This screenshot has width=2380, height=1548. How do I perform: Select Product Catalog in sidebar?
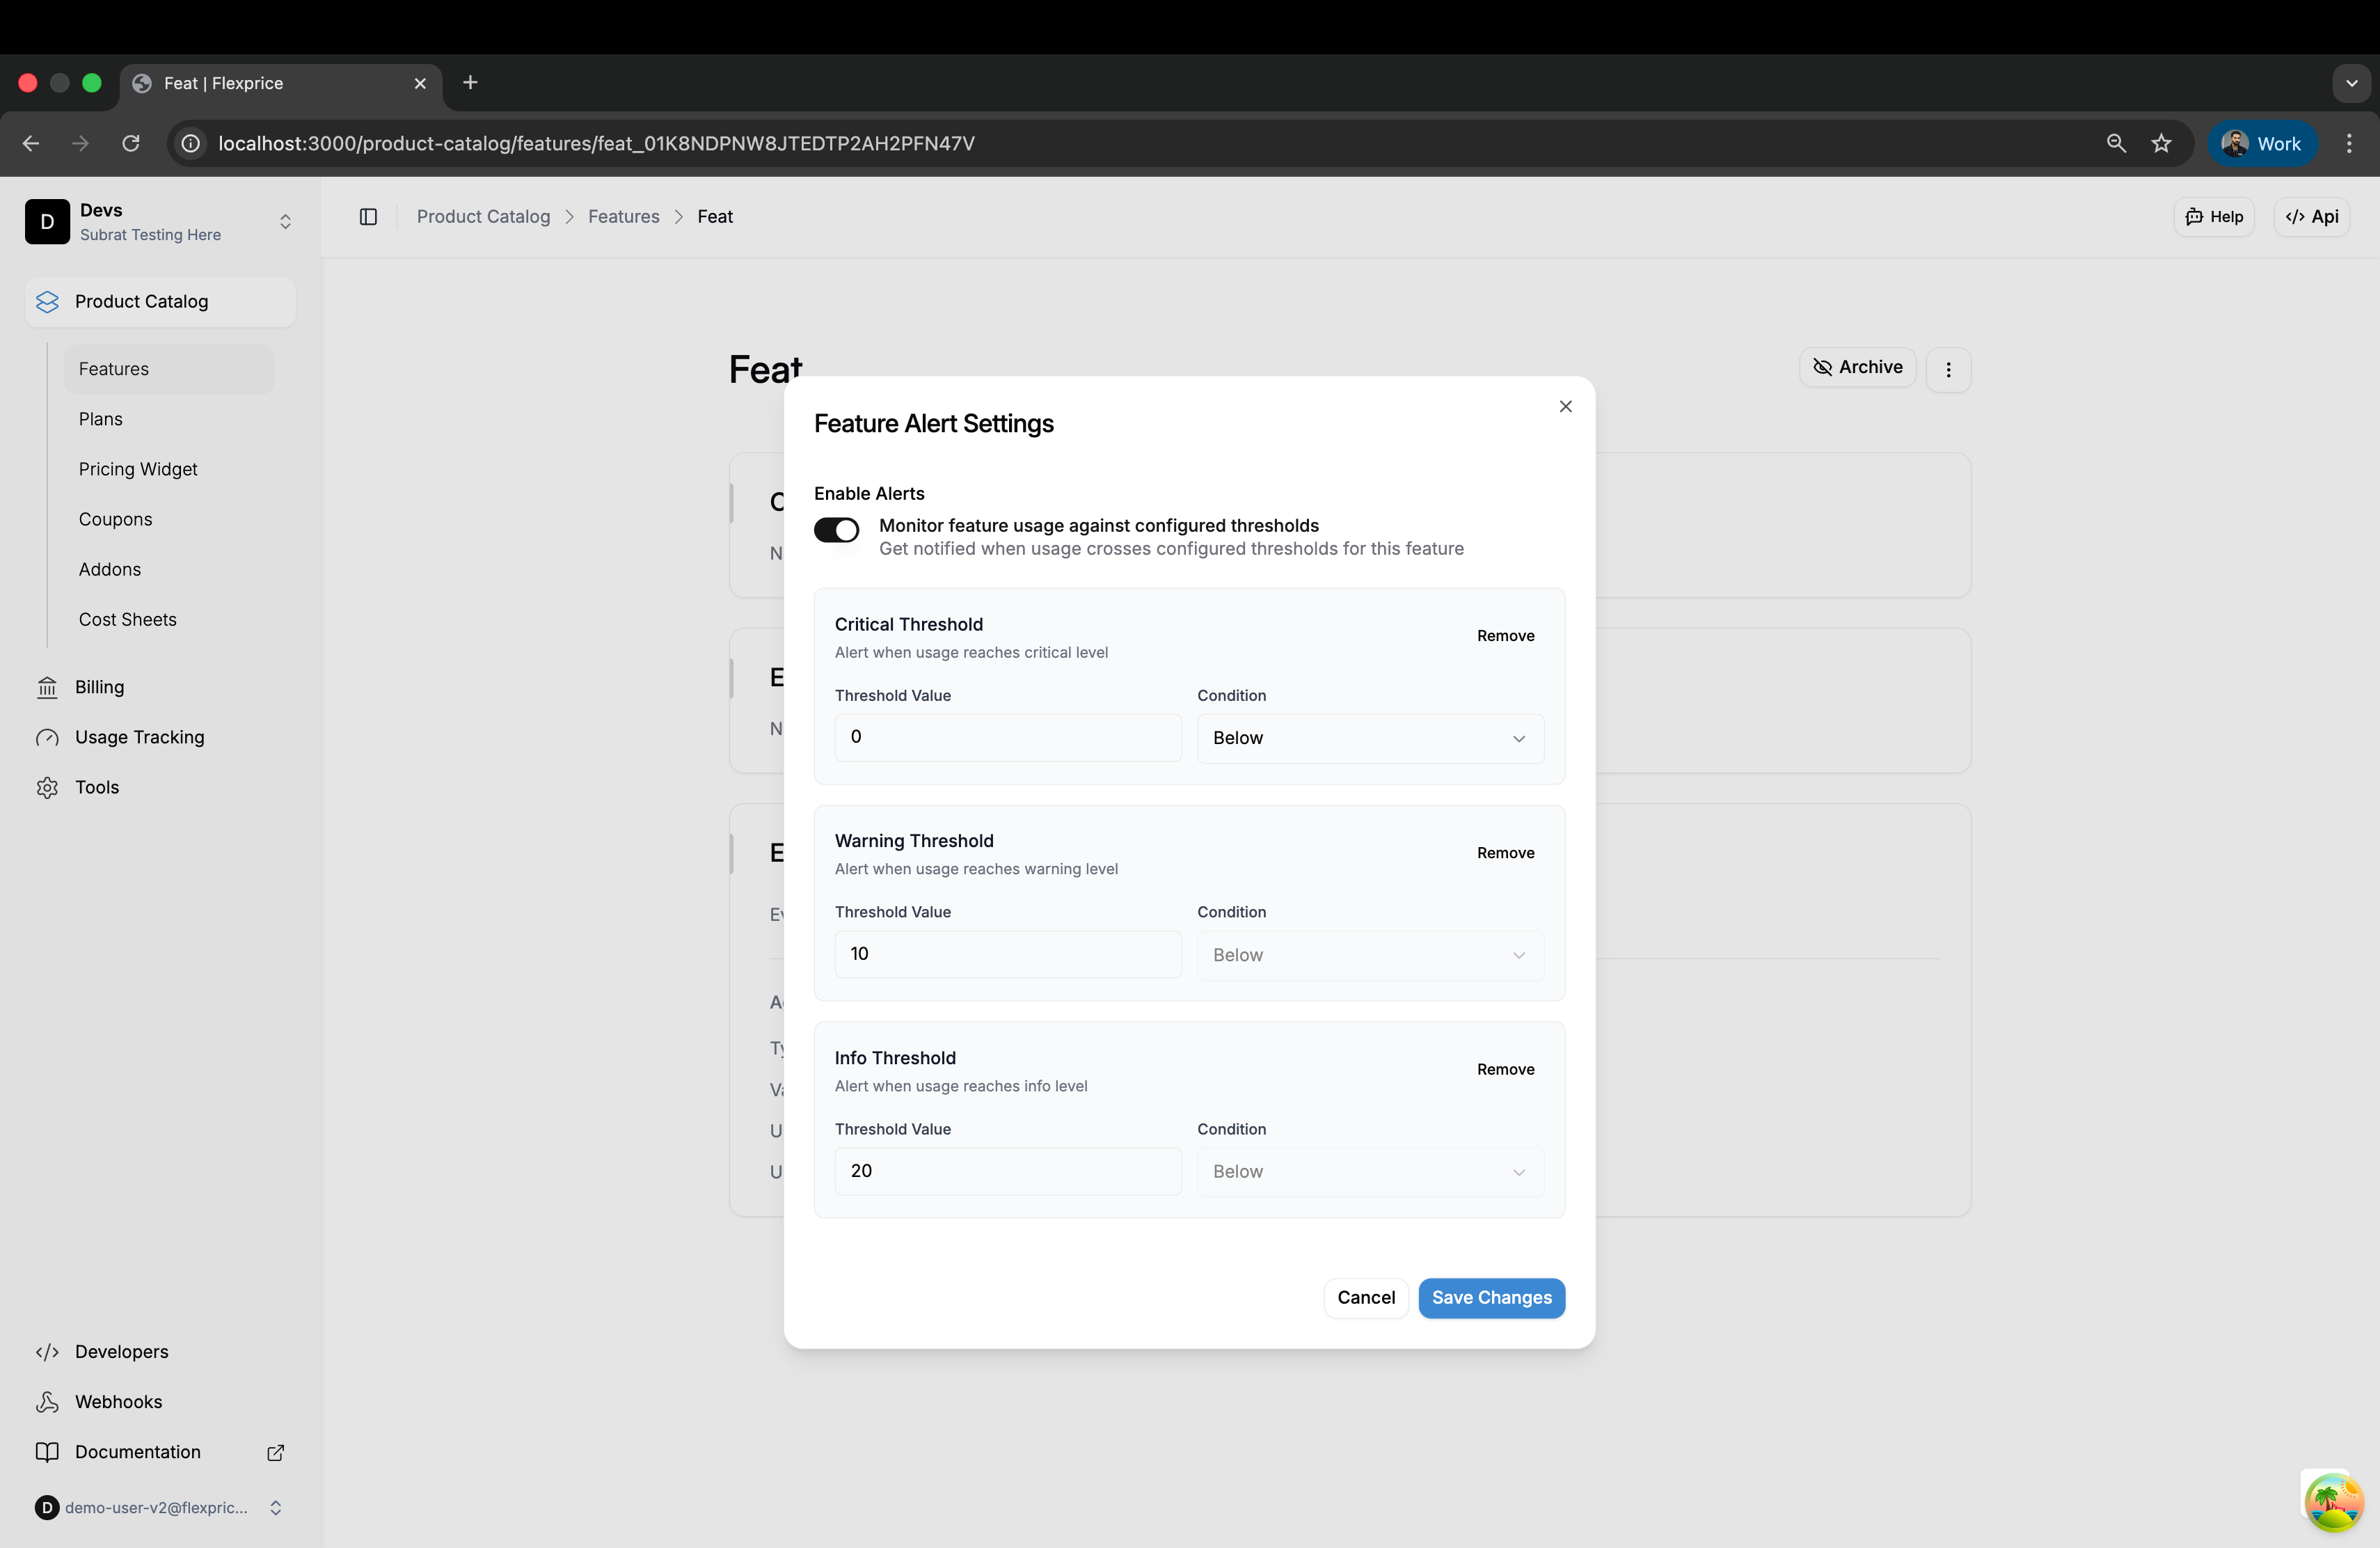(160, 302)
